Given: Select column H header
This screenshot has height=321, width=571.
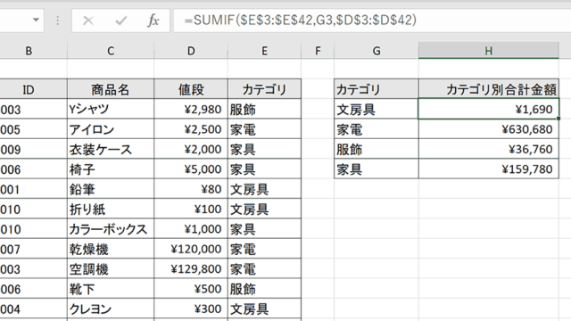Looking at the screenshot, I should click(489, 51).
